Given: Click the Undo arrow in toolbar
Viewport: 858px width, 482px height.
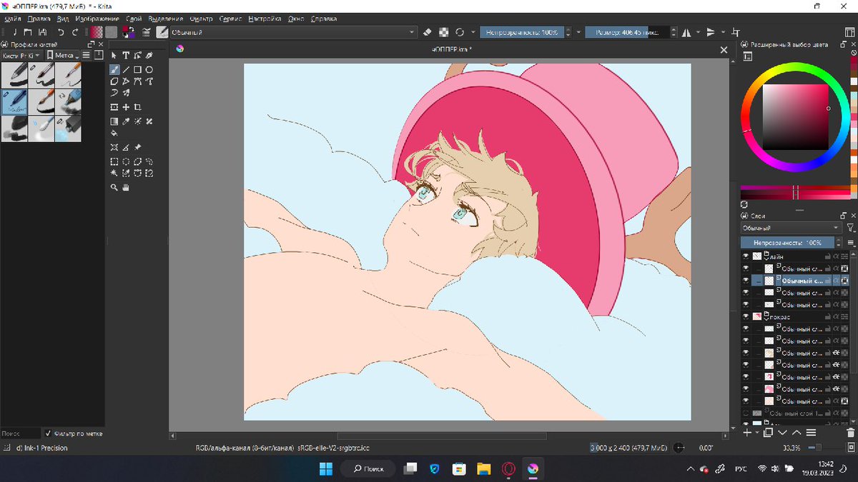Looking at the screenshot, I should pos(61,32).
